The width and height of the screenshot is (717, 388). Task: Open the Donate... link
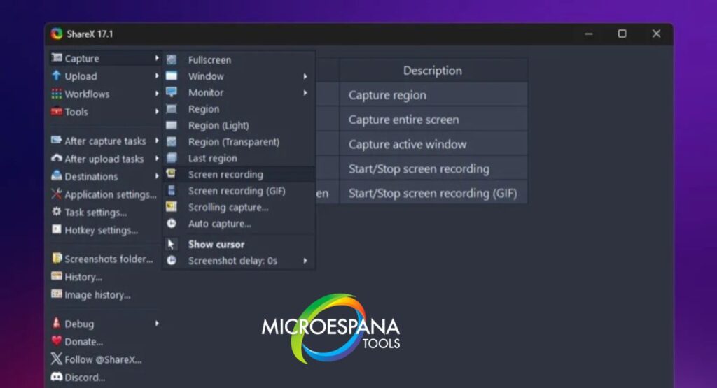click(x=105, y=341)
